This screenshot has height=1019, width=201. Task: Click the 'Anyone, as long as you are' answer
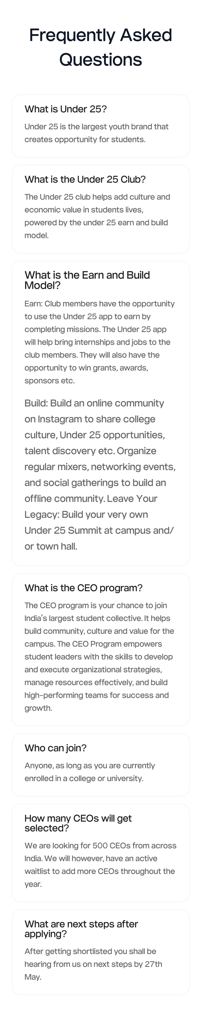[90, 772]
